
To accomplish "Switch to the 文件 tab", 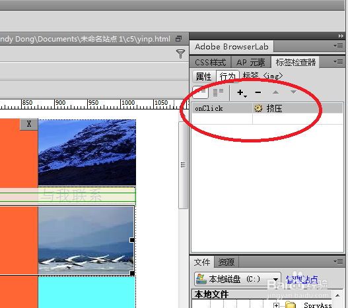I will [x=202, y=262].
